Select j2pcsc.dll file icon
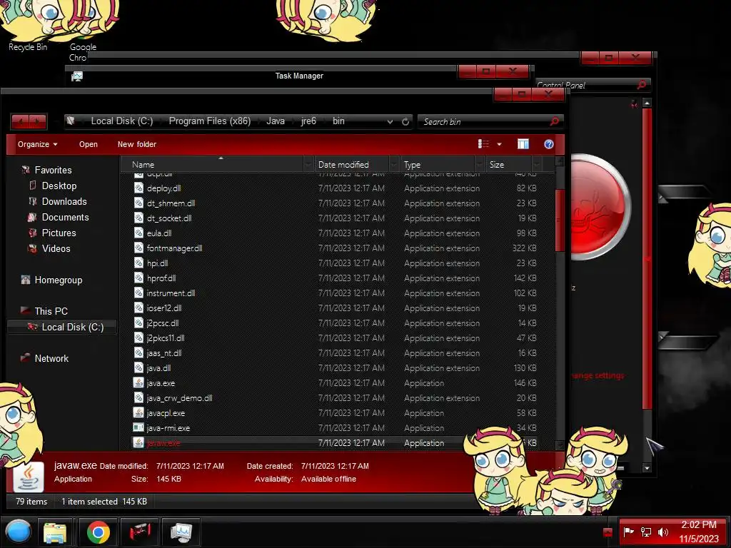 pos(138,323)
